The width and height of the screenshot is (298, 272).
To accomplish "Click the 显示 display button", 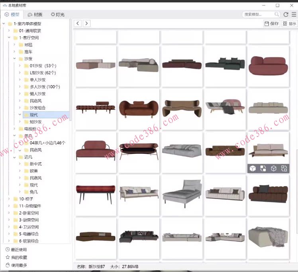I will tap(290, 24).
